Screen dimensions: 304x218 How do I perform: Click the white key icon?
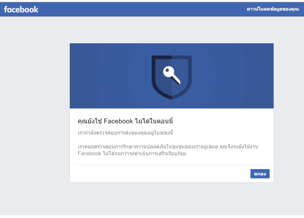[x=172, y=75]
